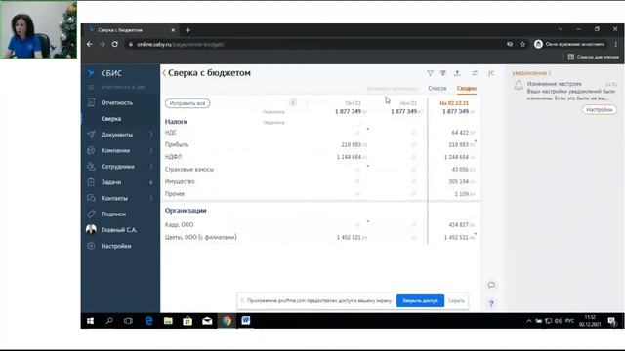The height and width of the screenshot is (351, 625).
Task: Expand the Сотрудники submenu chevron
Action: pos(151,167)
